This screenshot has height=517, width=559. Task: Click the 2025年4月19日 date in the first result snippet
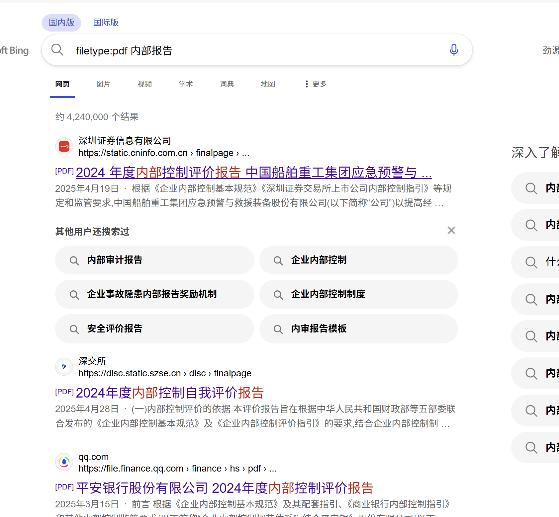(87, 188)
